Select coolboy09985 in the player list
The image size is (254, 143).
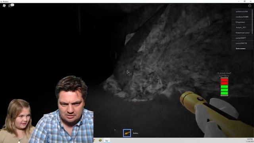[x=242, y=17]
